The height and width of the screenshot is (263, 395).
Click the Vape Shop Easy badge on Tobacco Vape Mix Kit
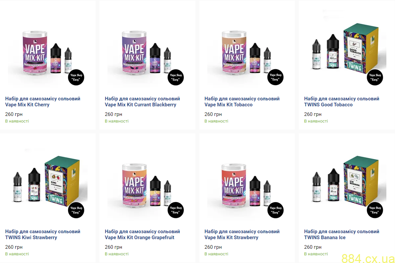(x=275, y=78)
